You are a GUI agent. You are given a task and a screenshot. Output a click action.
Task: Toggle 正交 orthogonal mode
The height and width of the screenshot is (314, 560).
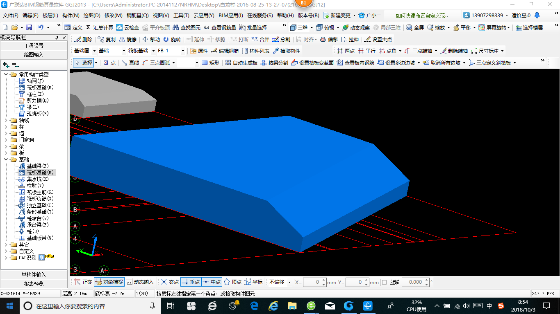point(83,282)
